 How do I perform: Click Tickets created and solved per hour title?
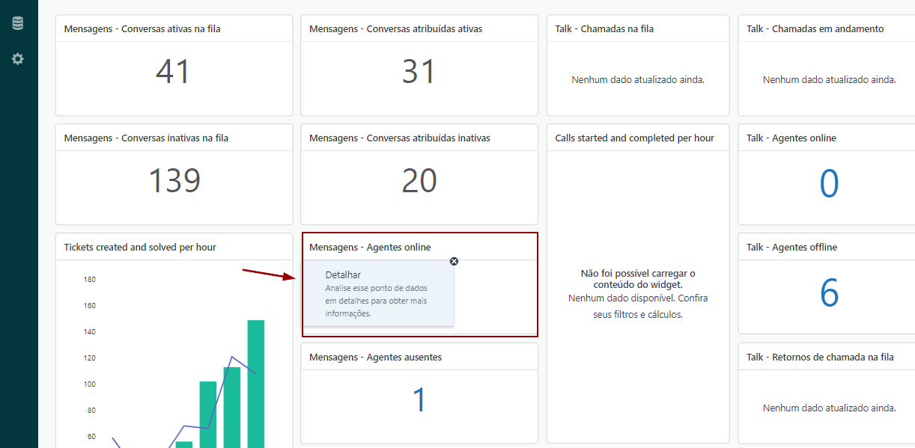[x=140, y=248]
